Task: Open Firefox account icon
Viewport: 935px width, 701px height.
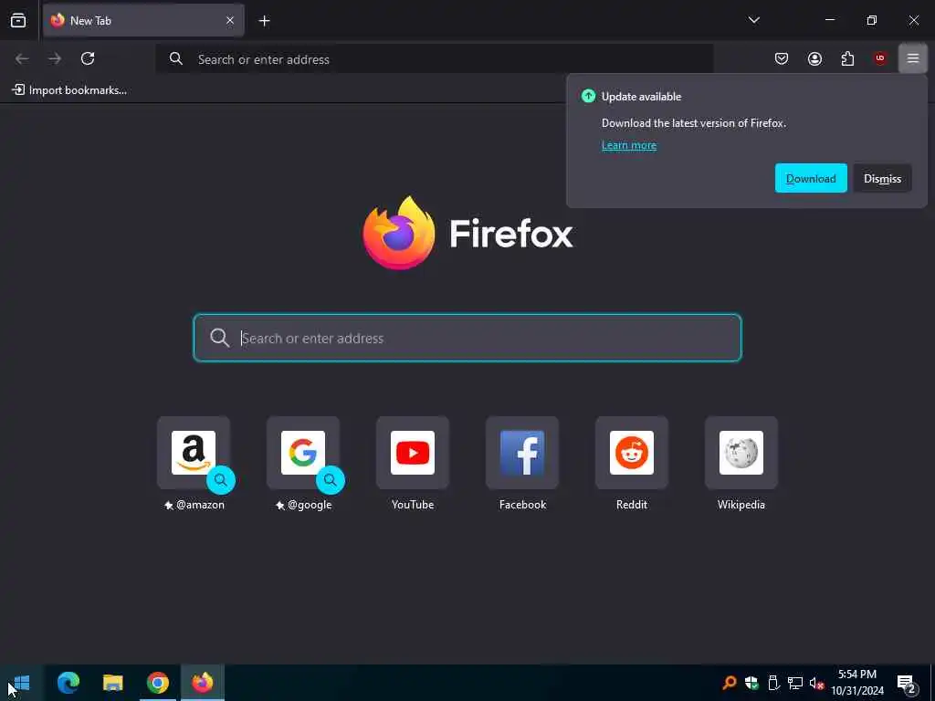Action: click(814, 58)
